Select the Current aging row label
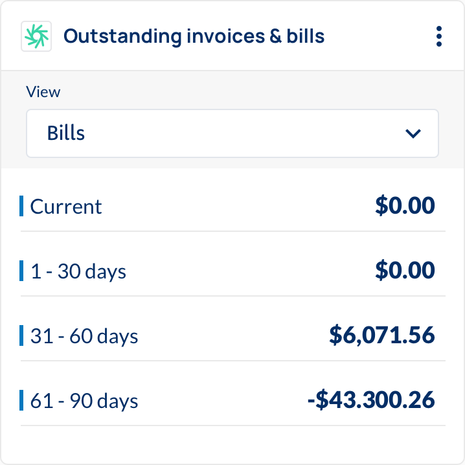Viewport: 465px width, 465px height. coord(66,207)
